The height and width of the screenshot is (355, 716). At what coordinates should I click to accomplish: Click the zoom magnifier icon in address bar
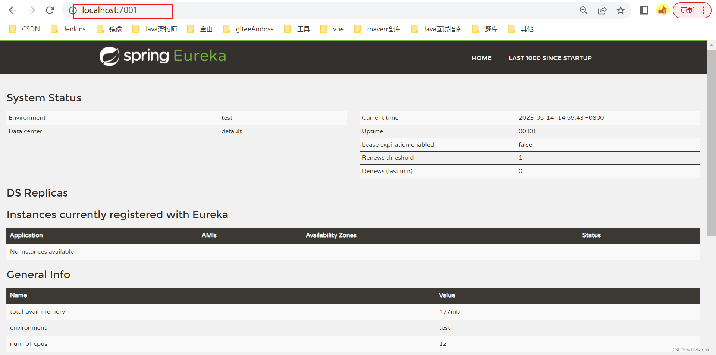click(x=584, y=10)
